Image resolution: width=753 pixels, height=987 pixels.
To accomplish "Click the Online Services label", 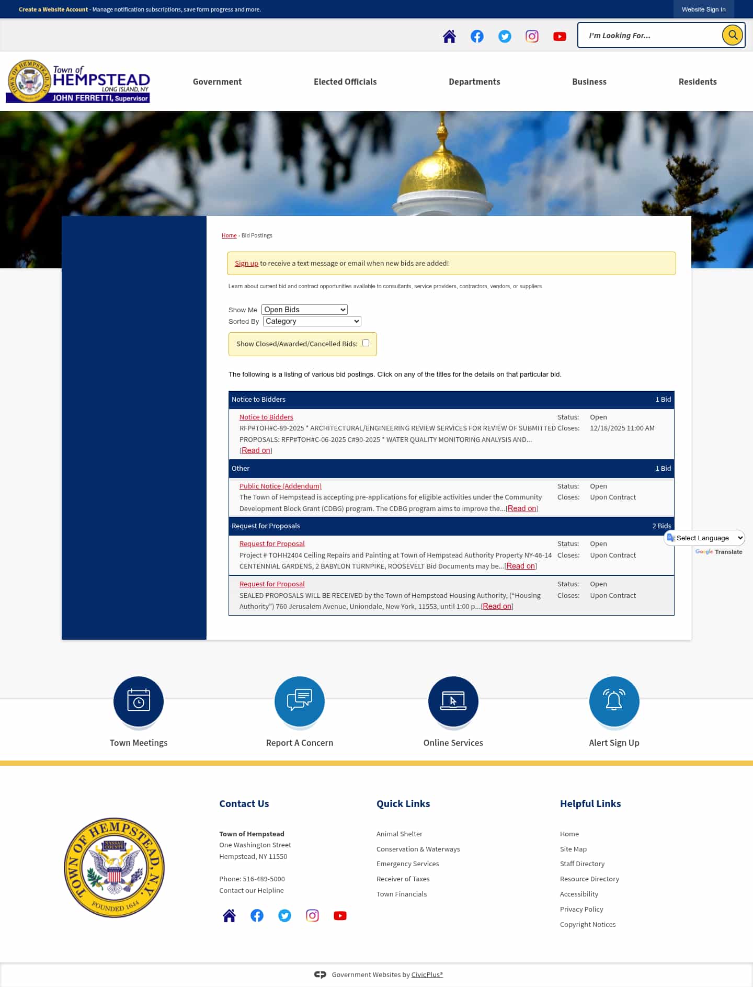I will (x=453, y=743).
